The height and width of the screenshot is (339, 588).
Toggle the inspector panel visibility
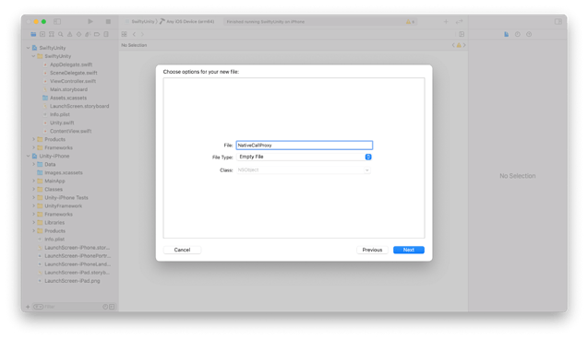point(558,22)
